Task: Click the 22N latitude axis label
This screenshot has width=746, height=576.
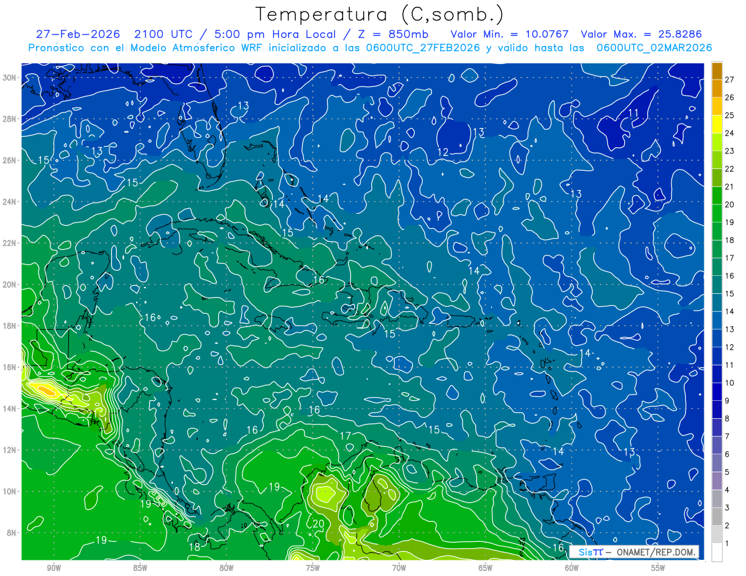Action: coord(10,243)
